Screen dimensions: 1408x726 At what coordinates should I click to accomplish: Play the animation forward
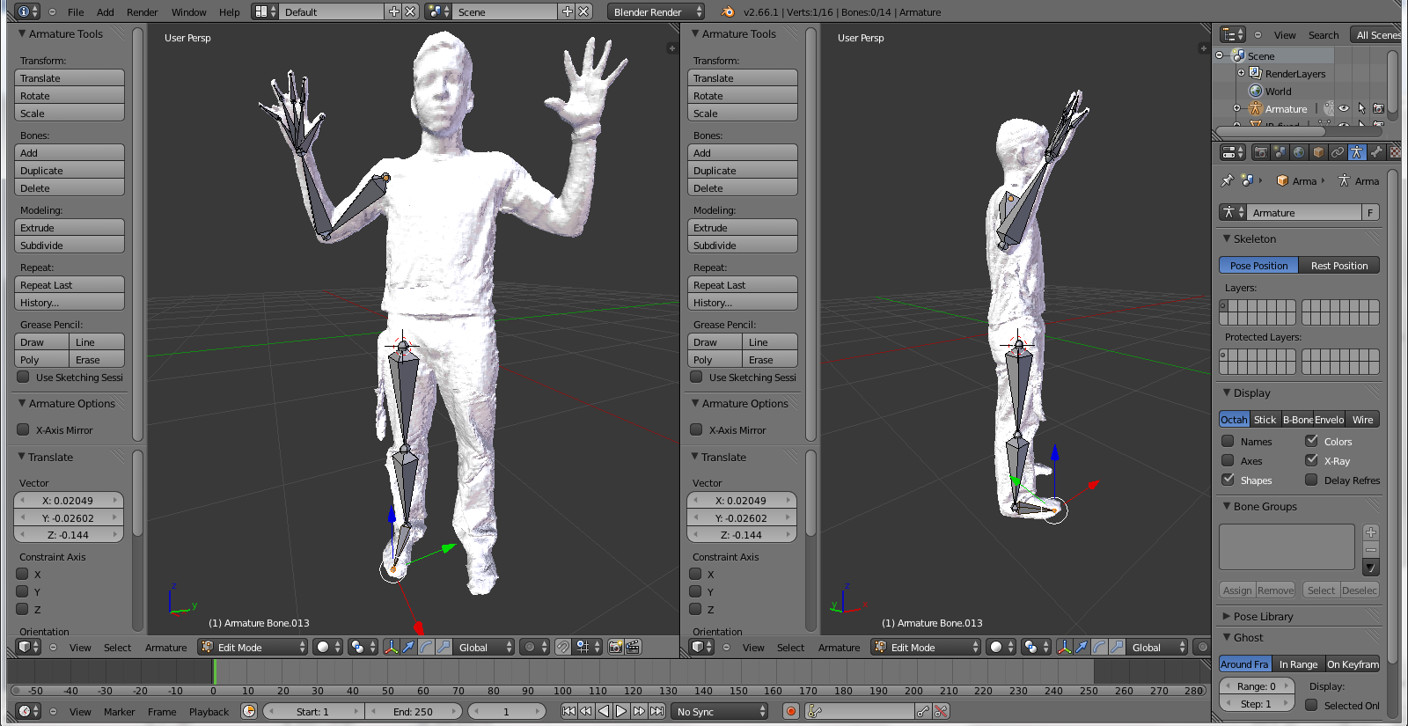coord(621,711)
